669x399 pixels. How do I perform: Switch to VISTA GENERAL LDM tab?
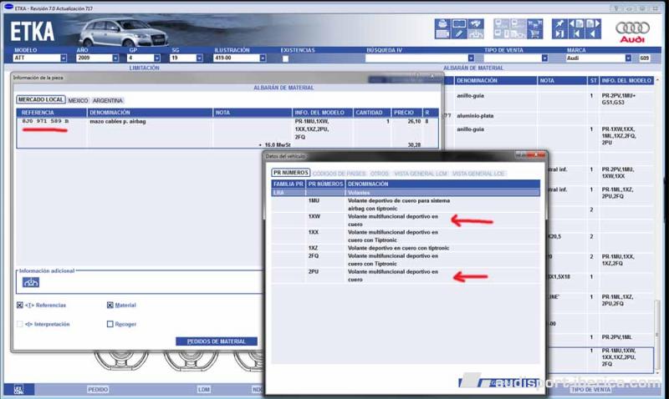(x=421, y=174)
